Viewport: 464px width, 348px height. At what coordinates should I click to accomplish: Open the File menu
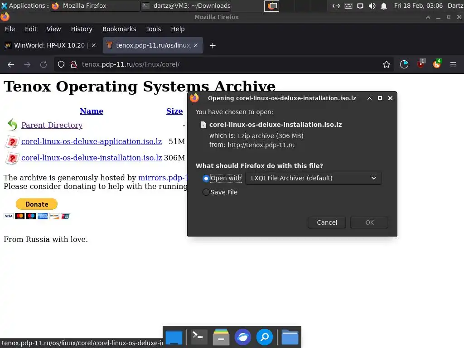[x=10, y=29]
